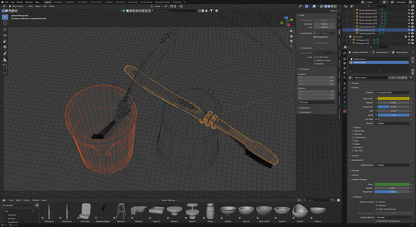
Task: Open the Object Data properties tab icon
Action: tap(345, 107)
